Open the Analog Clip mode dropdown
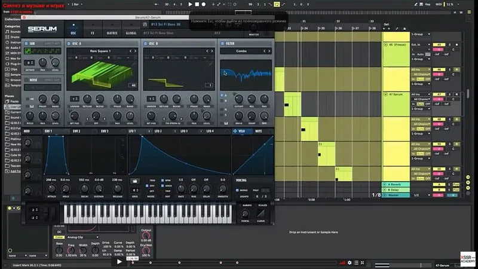The image size is (478, 269). tap(82, 237)
